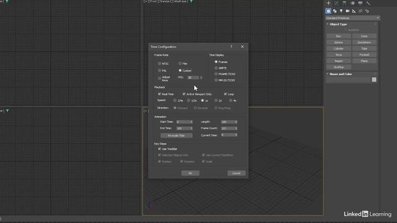Confirm the dialog with OK

190,173
